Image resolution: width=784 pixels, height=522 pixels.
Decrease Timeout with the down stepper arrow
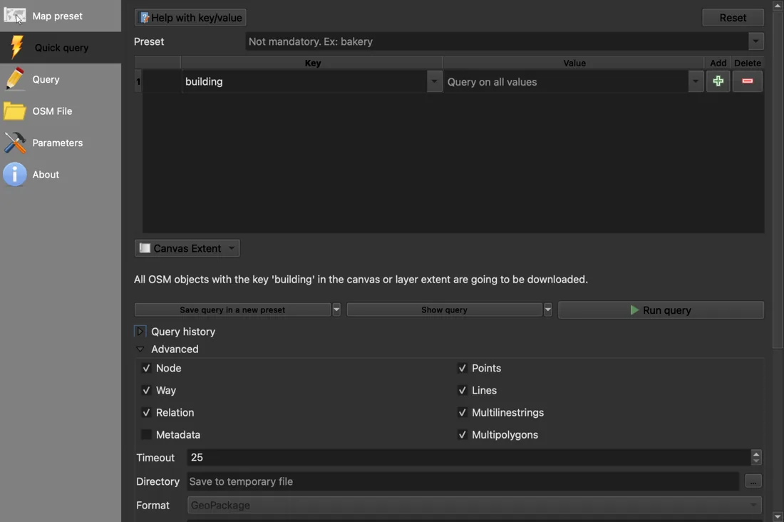tap(756, 461)
